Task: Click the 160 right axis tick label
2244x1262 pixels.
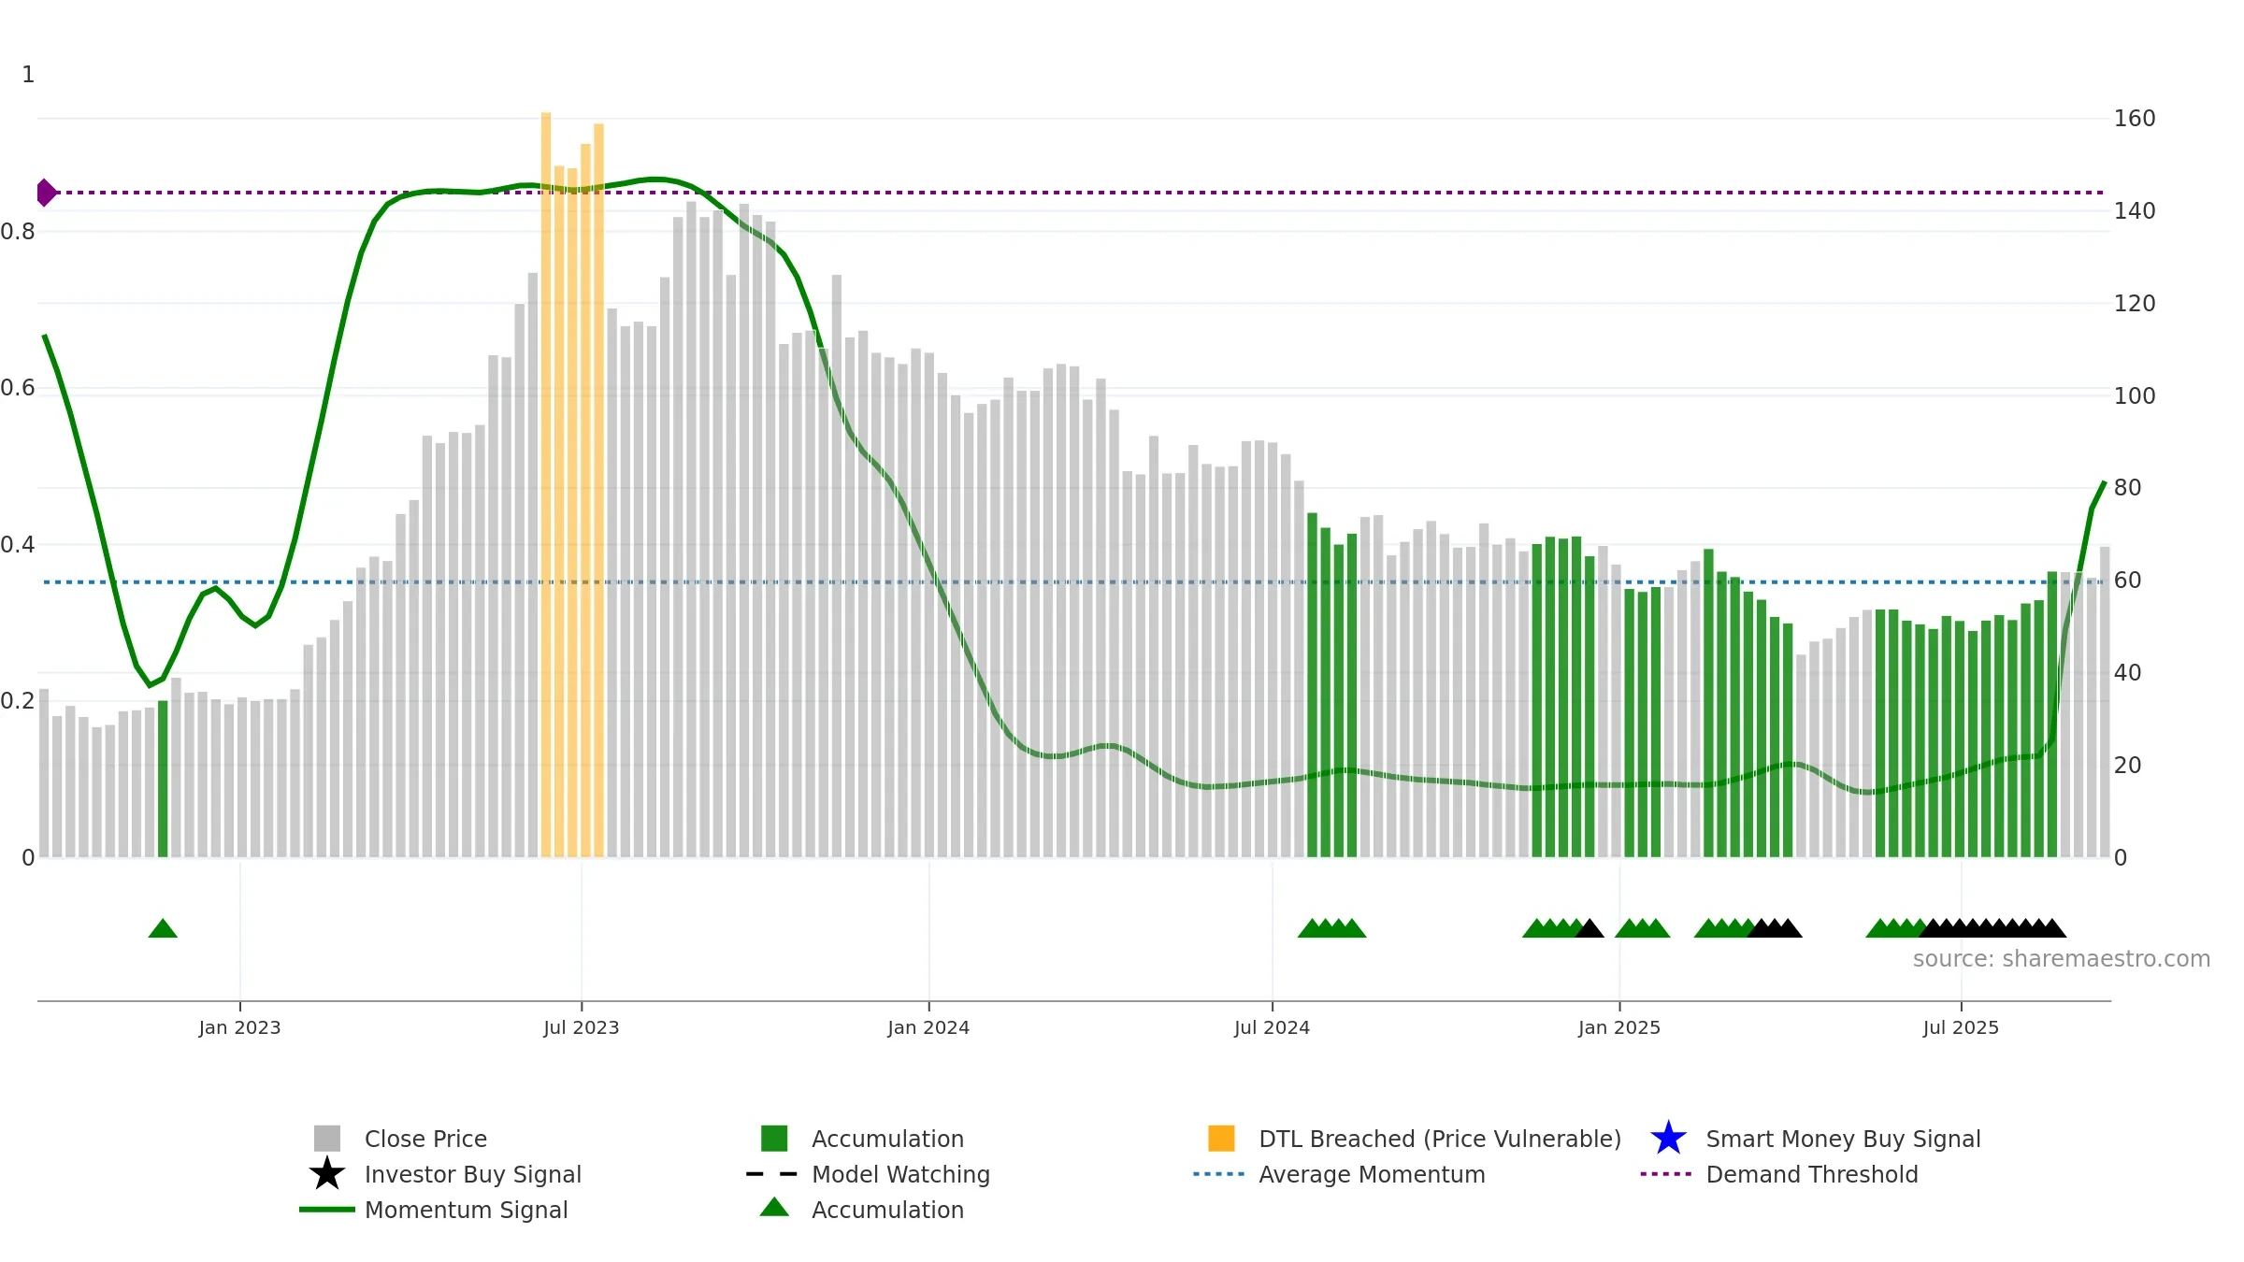Action: [x=2135, y=119]
